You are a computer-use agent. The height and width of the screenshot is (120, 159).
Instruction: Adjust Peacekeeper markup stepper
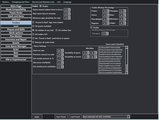click(x=108, y=19)
